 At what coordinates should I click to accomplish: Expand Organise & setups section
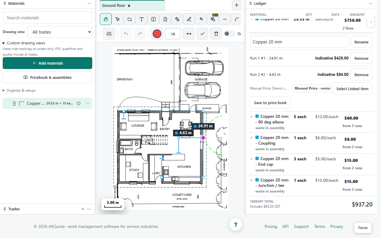pos(19,90)
